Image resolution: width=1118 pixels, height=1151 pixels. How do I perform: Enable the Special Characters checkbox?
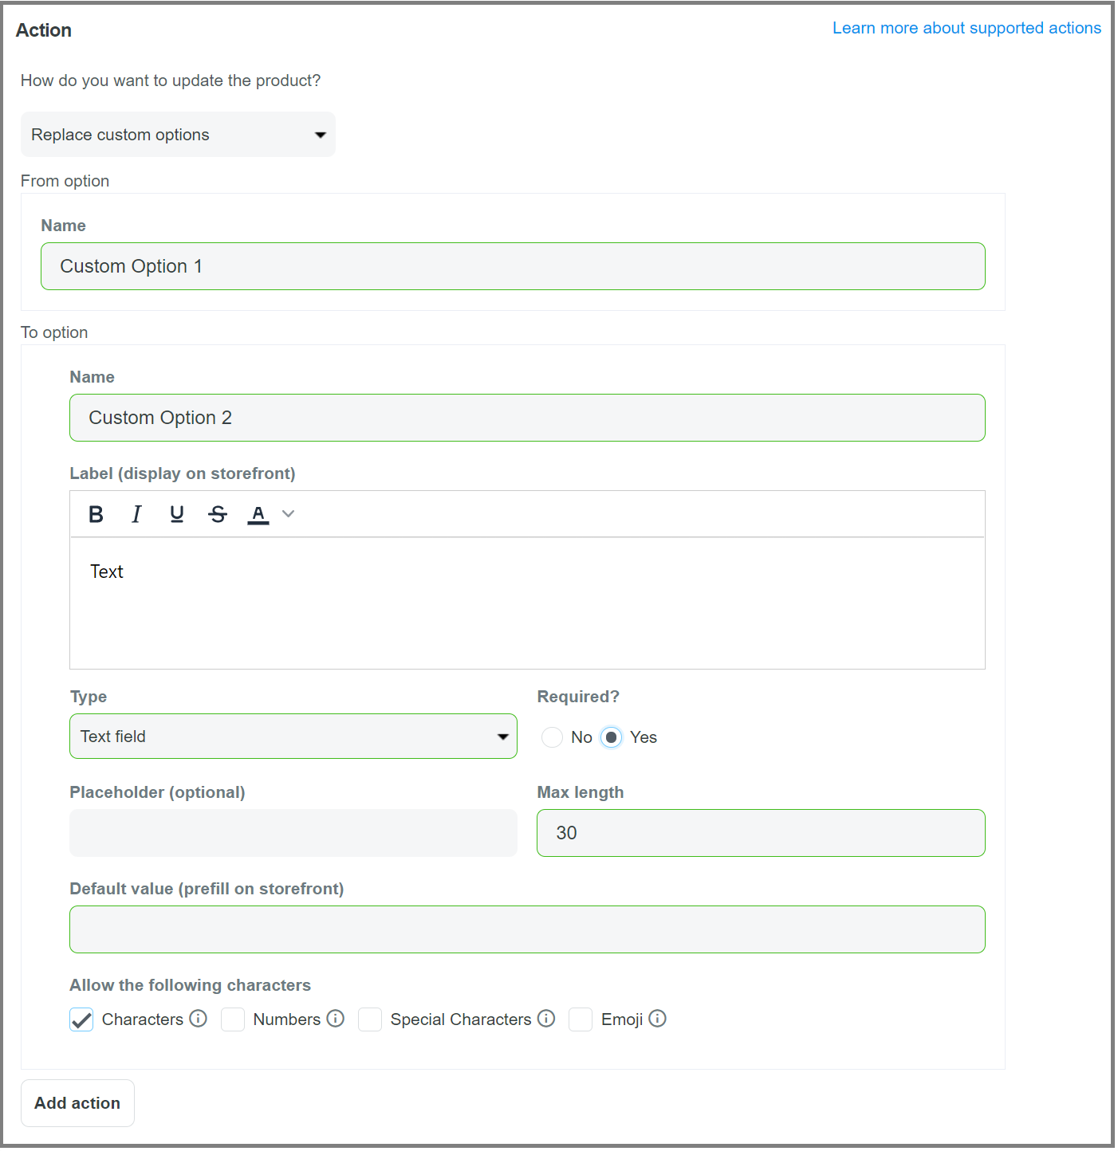pos(370,1019)
